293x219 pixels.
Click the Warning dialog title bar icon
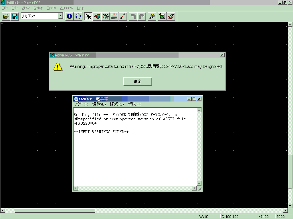52,55
